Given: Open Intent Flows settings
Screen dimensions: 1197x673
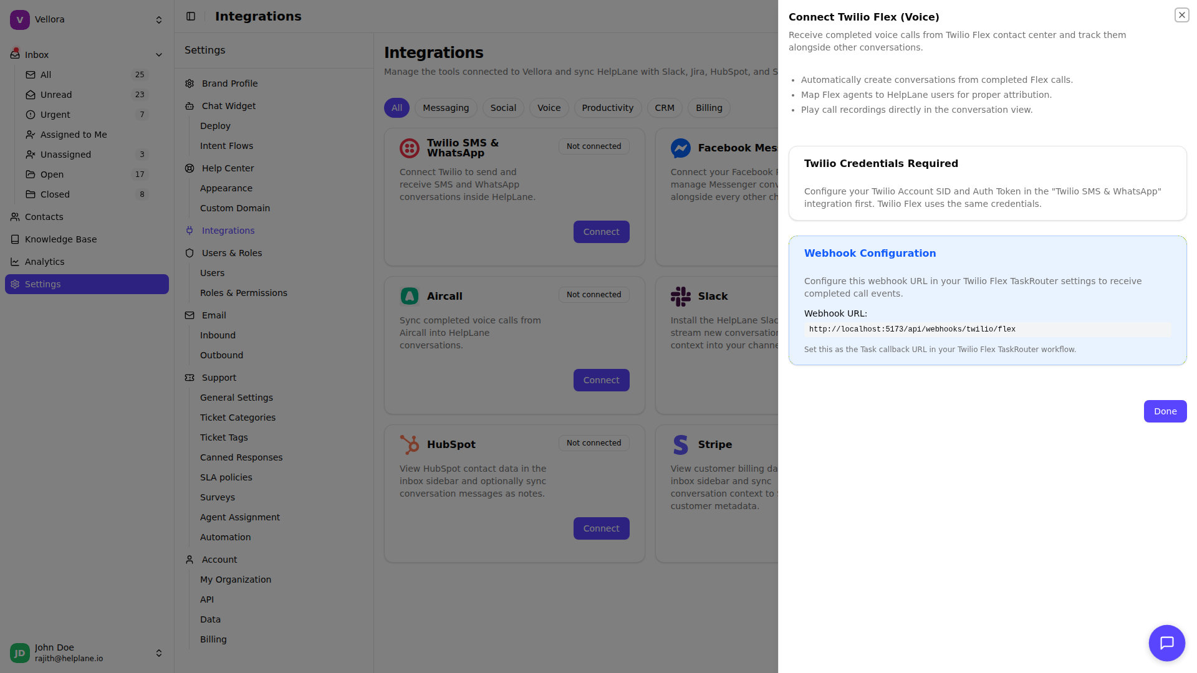Looking at the screenshot, I should coord(226,146).
